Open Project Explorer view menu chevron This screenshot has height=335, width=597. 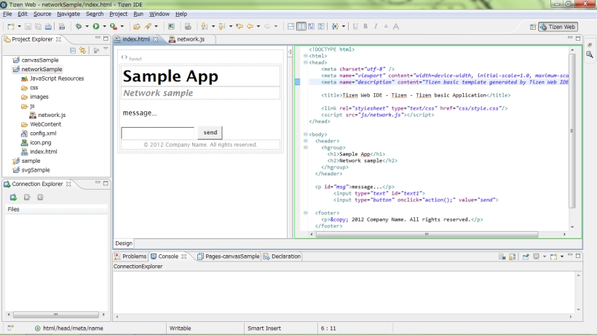(106, 49)
